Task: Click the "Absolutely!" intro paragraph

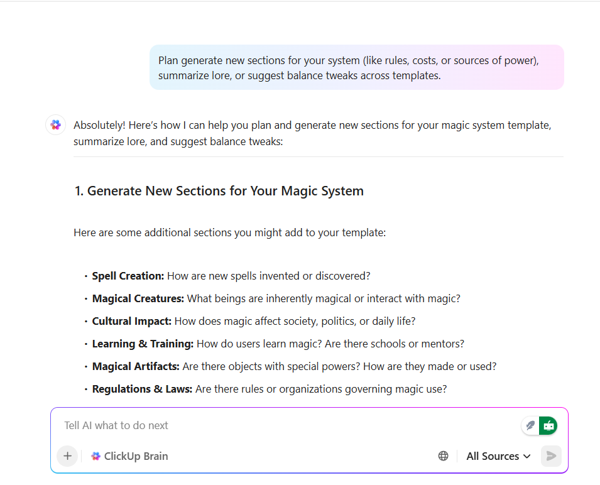Action: [312, 133]
